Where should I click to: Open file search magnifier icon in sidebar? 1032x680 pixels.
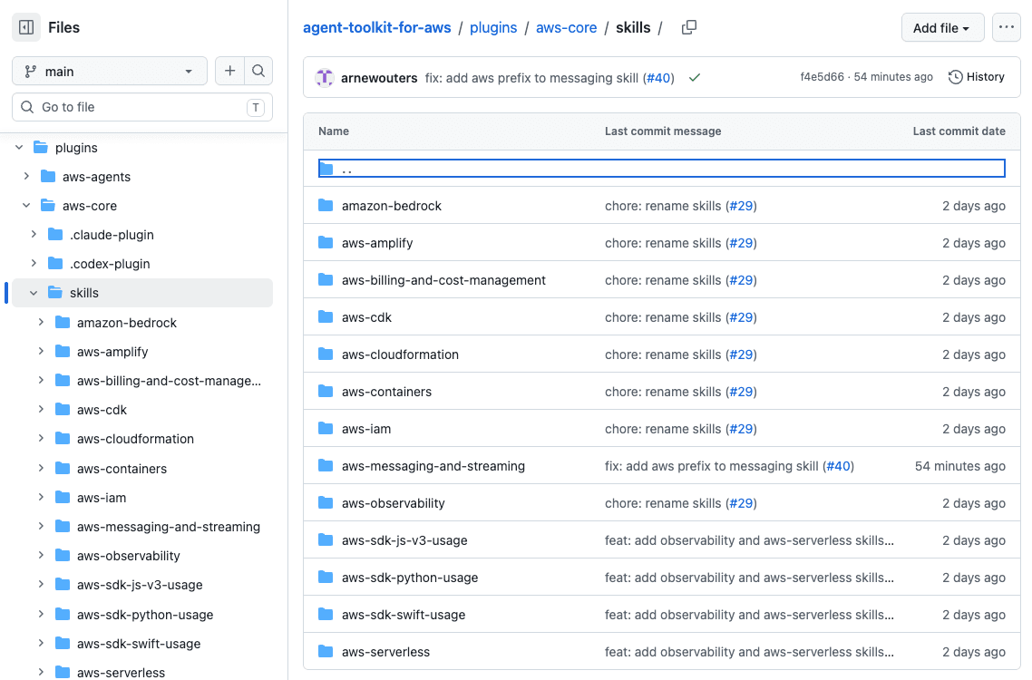[258, 71]
